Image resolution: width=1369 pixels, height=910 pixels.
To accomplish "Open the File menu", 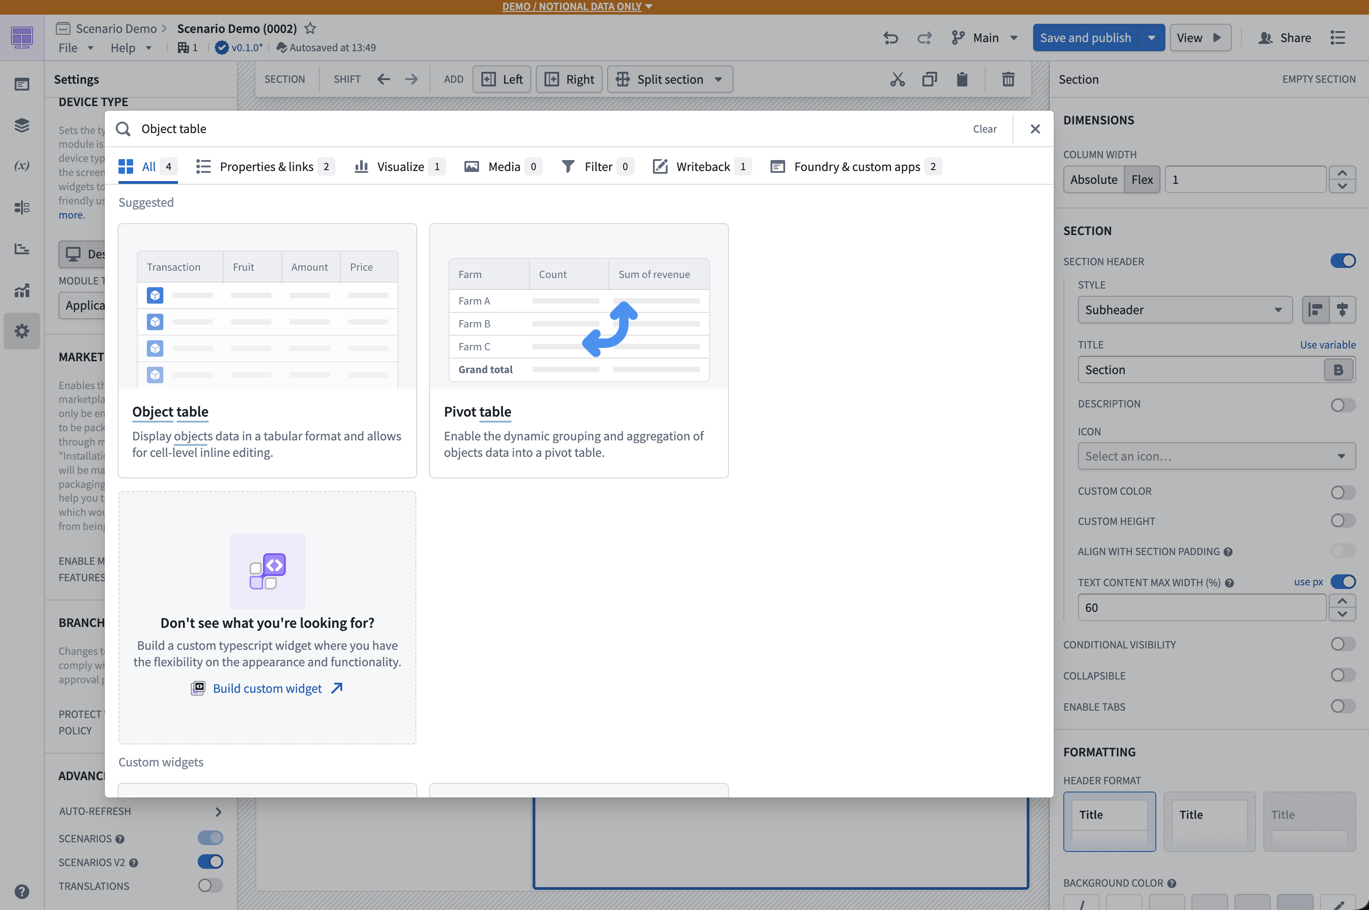I will 75,48.
